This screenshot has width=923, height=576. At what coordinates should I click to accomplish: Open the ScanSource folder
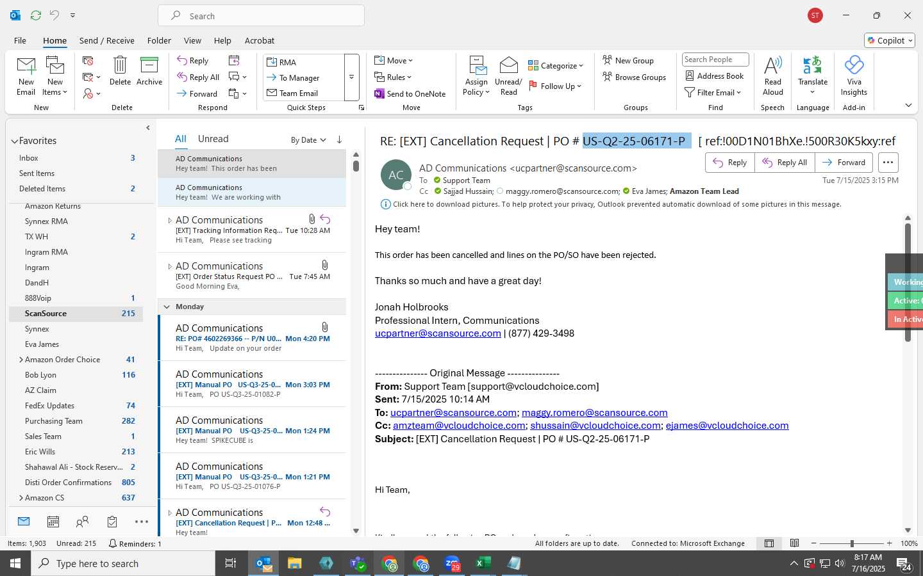(76, 314)
